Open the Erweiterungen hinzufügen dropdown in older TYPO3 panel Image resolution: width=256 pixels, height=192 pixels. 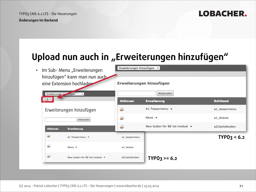tap(138, 68)
